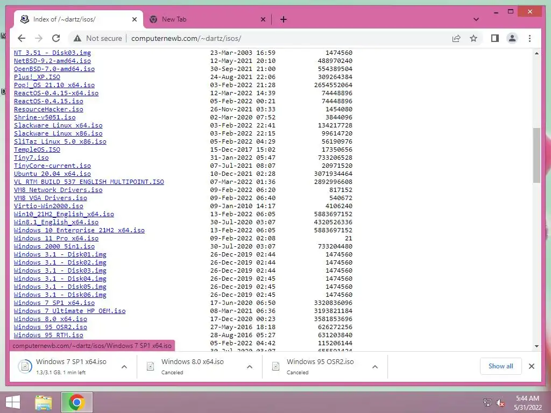Open Windows 11 Pro x64.iso link
551x413 pixels.
(x=56, y=238)
